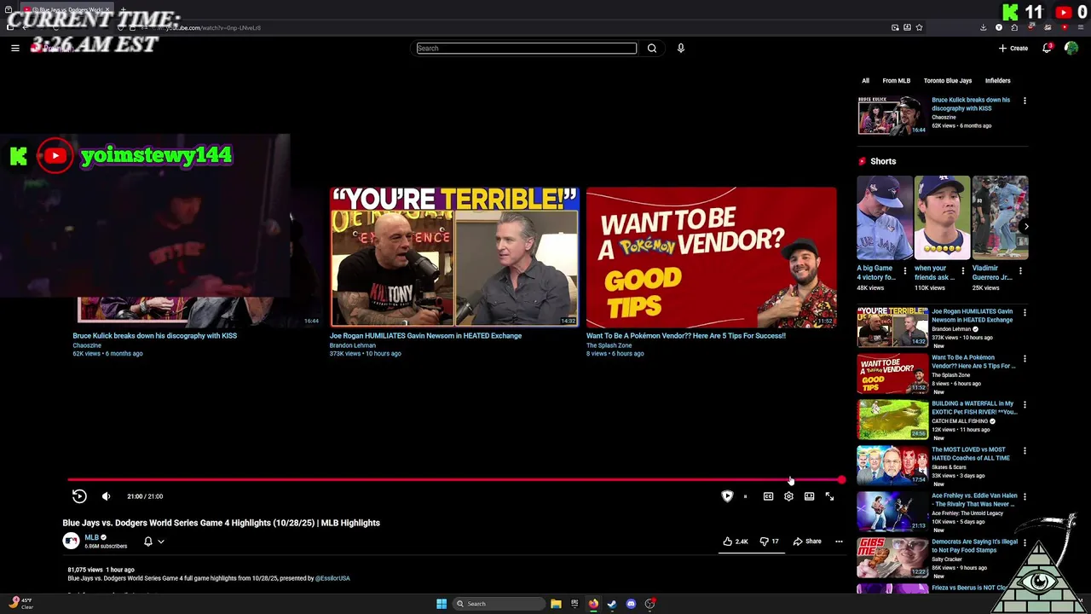This screenshot has height=614, width=1091.
Task: Open the Discord icon on the taskbar
Action: tap(631, 604)
